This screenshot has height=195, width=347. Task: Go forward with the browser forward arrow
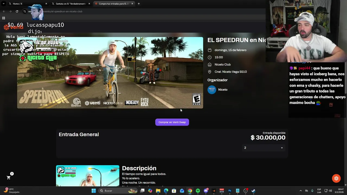[10, 11]
